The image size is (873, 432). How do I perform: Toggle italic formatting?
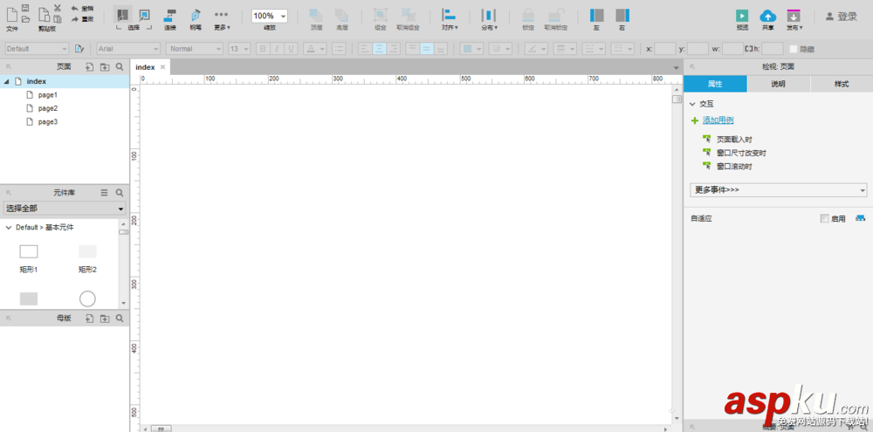tap(277, 49)
